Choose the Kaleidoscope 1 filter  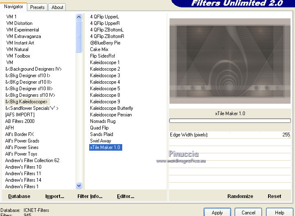pos(105,62)
